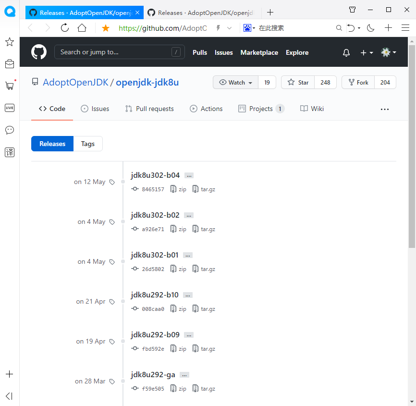Click the GitHub Octocat logo

pyautogui.click(x=39, y=52)
